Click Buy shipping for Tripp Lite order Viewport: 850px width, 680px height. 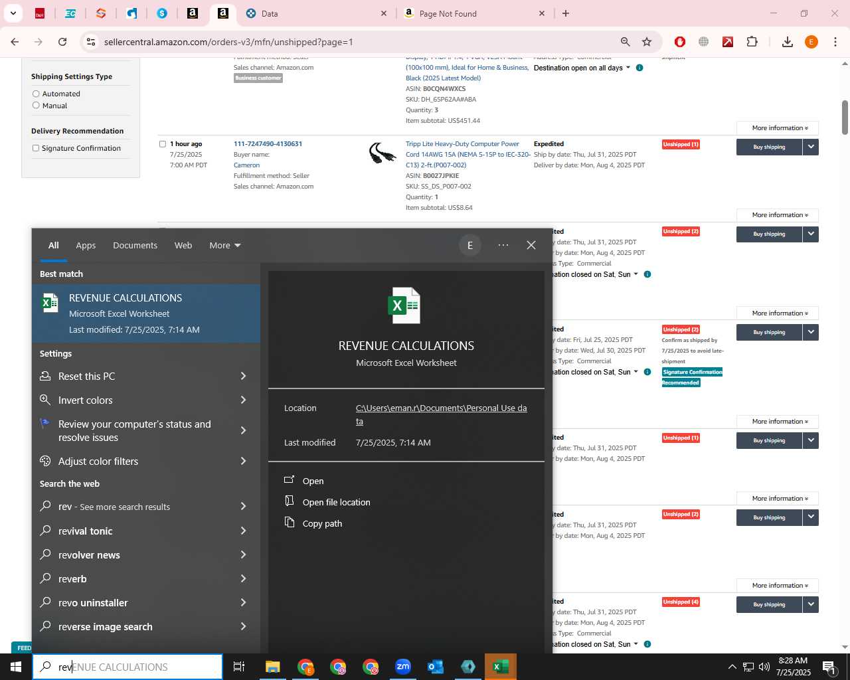tap(769, 147)
